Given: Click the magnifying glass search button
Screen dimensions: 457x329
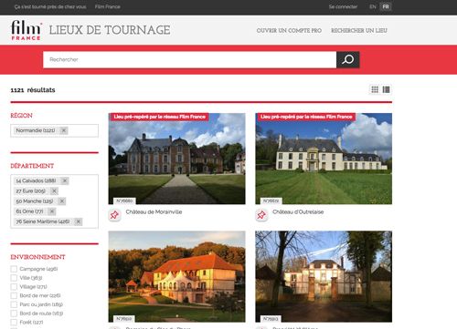Looking at the screenshot, I should click(x=347, y=59).
